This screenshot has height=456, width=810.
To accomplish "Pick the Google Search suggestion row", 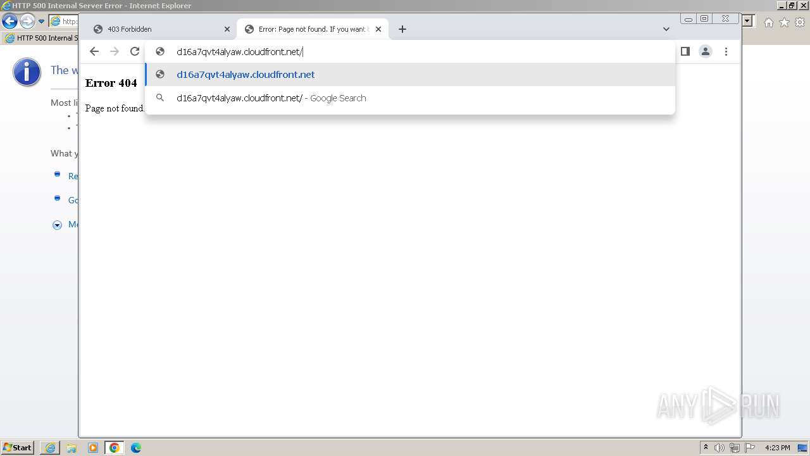I will [x=410, y=98].
